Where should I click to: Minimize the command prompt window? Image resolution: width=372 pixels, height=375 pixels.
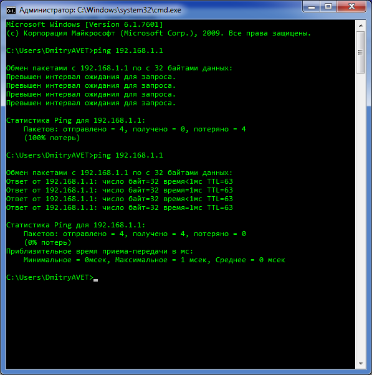coord(311,7)
